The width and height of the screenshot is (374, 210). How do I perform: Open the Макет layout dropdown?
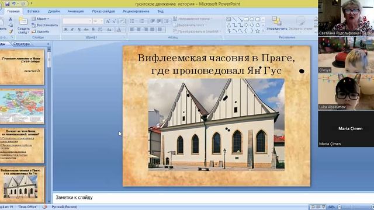[40, 19]
